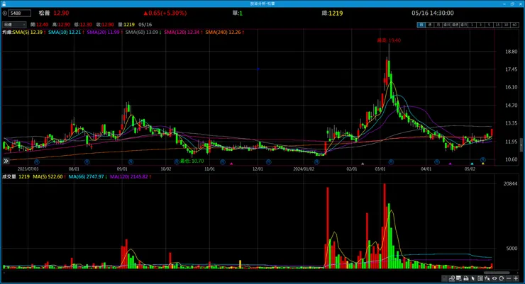Click the chart-line indicator icon in bottom toolbar
This screenshot has width=525, height=284.
pyautogui.click(x=451, y=278)
